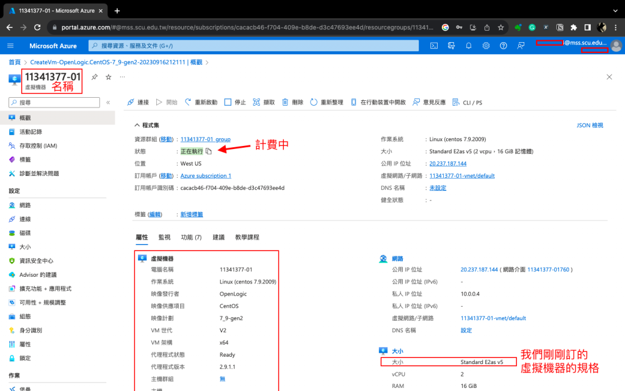Close the VM resource pane

click(609, 77)
